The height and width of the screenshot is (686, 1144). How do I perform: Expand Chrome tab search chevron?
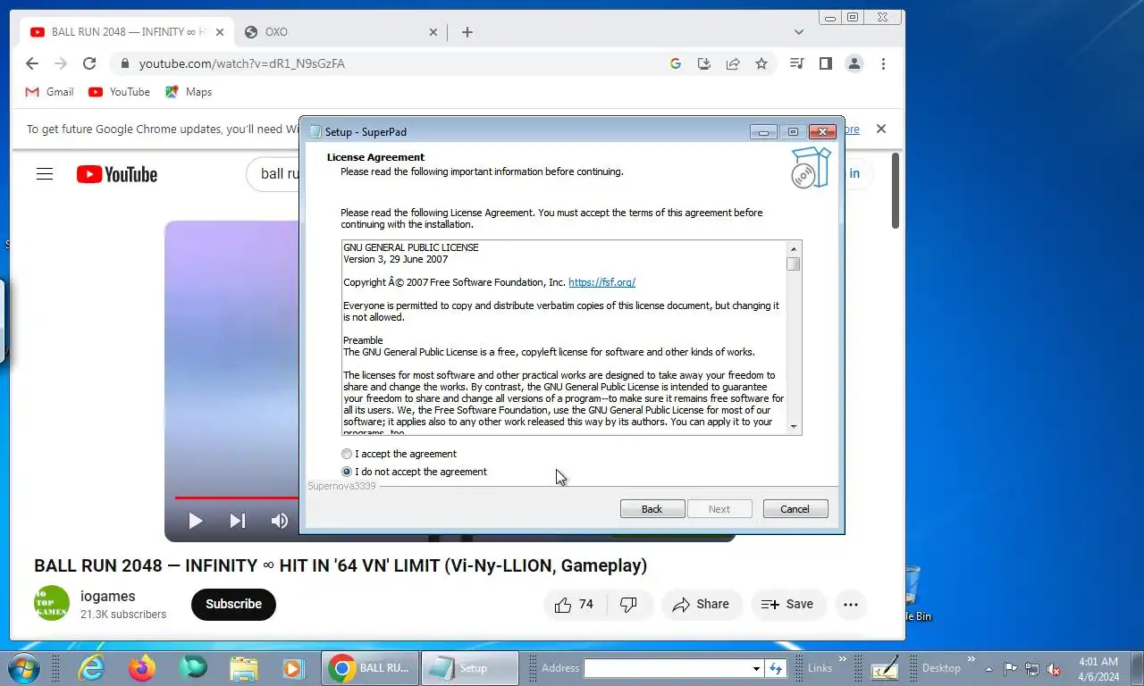coord(799,32)
